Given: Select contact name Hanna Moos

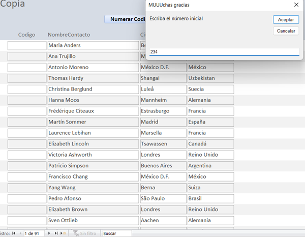Looking at the screenshot, I should click(x=93, y=100).
